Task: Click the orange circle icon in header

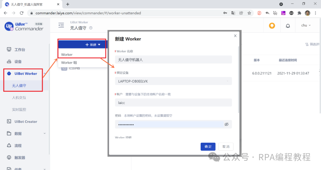Action: [272, 25]
